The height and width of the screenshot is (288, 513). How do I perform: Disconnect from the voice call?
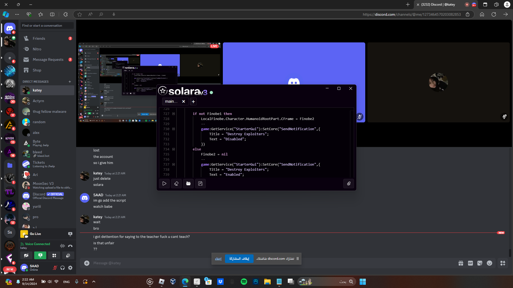click(70, 246)
